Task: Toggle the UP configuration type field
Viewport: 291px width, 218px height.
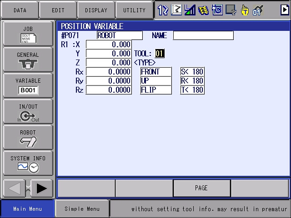Action: tap(156, 81)
